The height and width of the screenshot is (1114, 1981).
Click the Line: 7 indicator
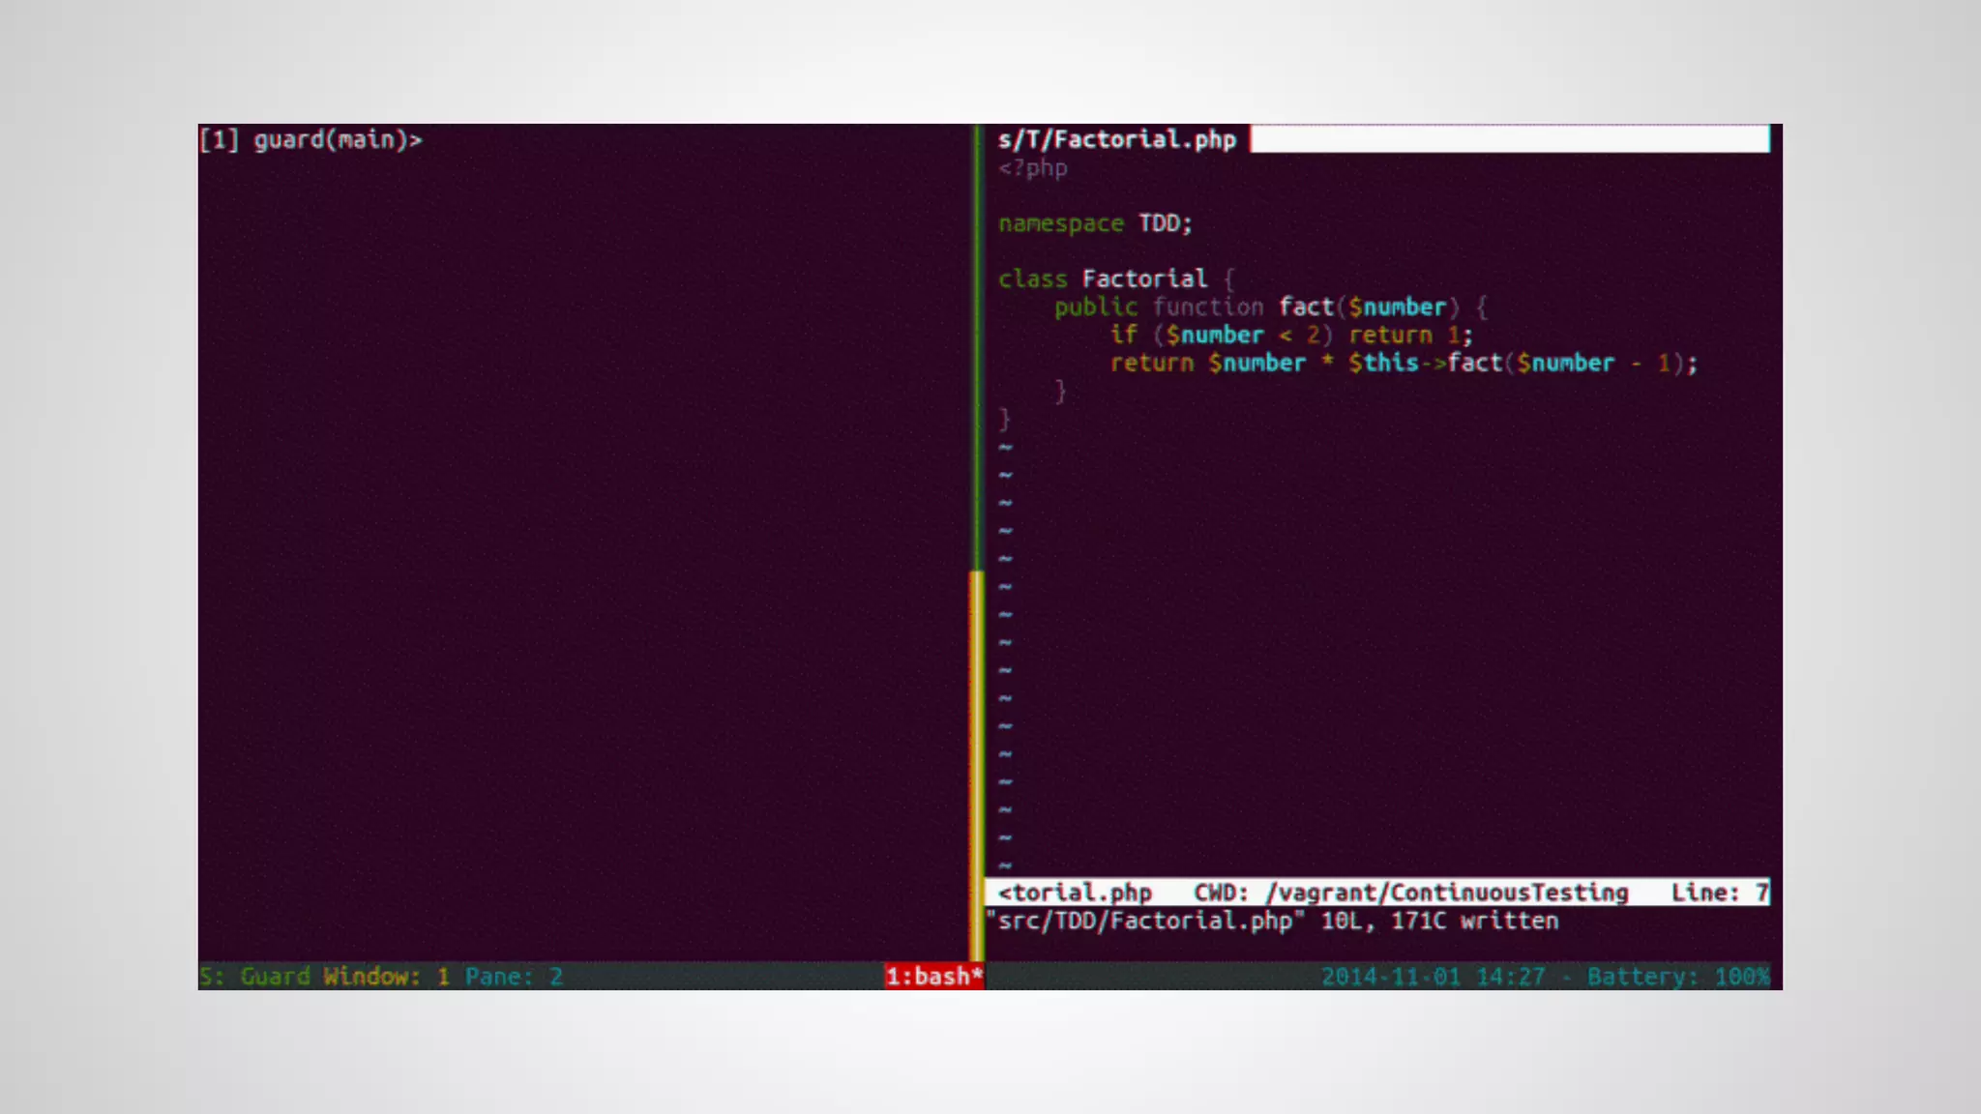pos(1719,893)
